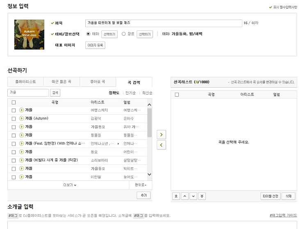Image resolution: width=308 pixels, height=229 pixels.
Task: Tick the select-all checkbox in search results
Action: (x=14, y=102)
